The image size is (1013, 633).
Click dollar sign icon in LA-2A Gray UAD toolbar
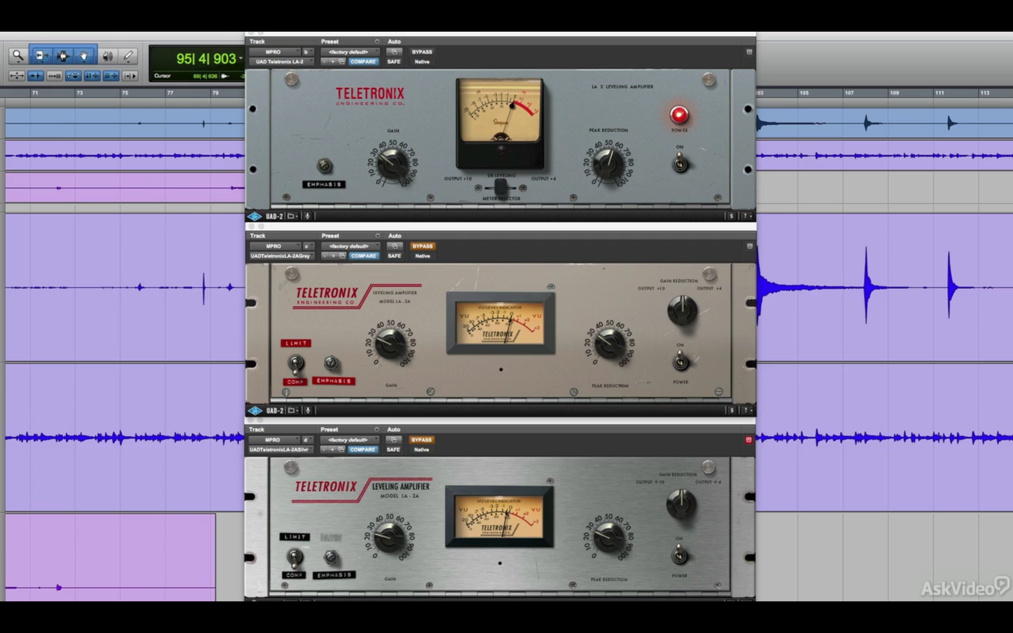(732, 411)
